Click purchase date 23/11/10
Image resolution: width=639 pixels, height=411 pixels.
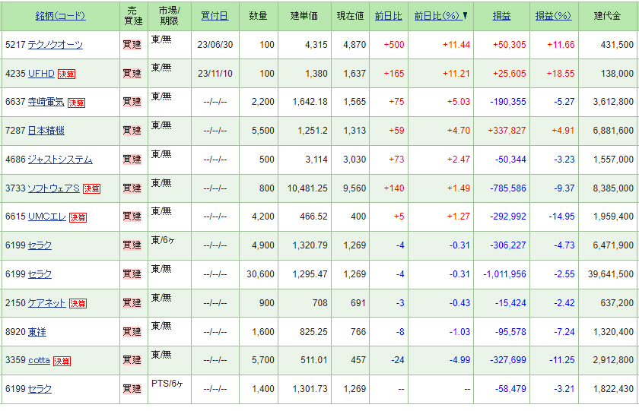click(x=215, y=74)
